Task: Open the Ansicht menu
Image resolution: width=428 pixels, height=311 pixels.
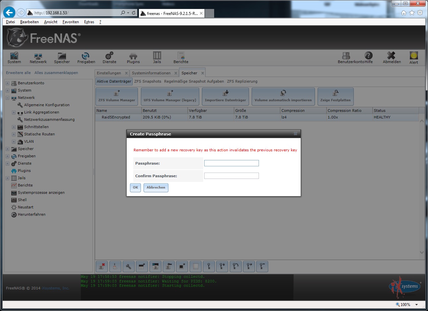Action: click(51, 22)
